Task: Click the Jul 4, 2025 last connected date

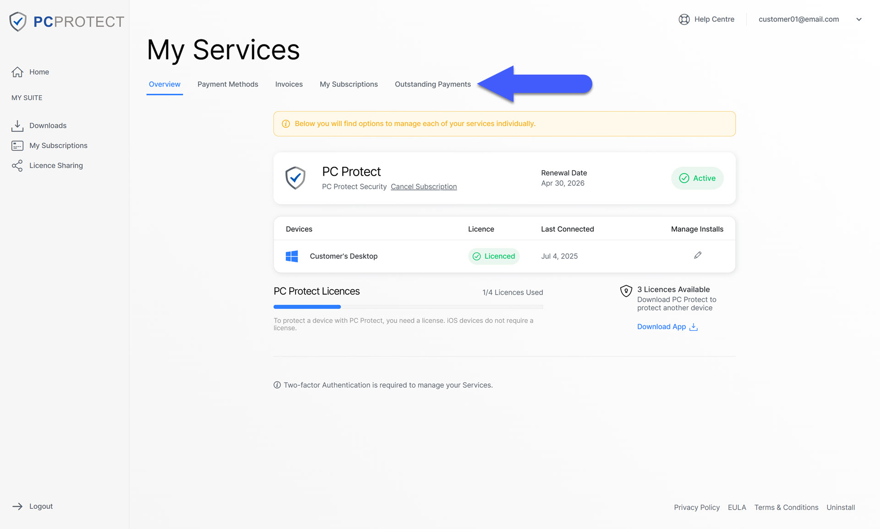Action: [x=559, y=256]
